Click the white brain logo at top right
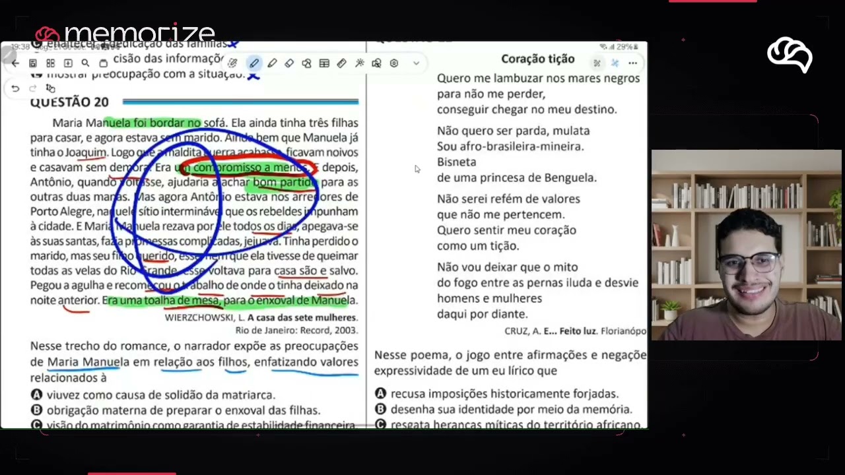The width and height of the screenshot is (845, 475). [x=790, y=55]
